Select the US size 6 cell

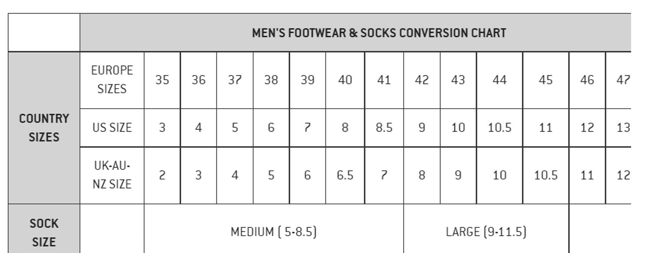point(271,128)
